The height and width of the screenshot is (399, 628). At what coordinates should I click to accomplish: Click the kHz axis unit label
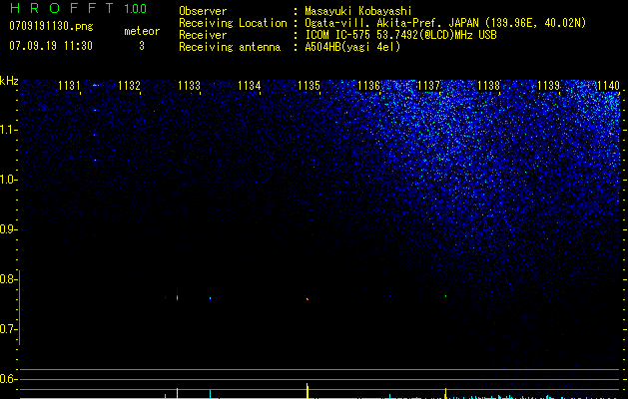pyautogui.click(x=9, y=81)
